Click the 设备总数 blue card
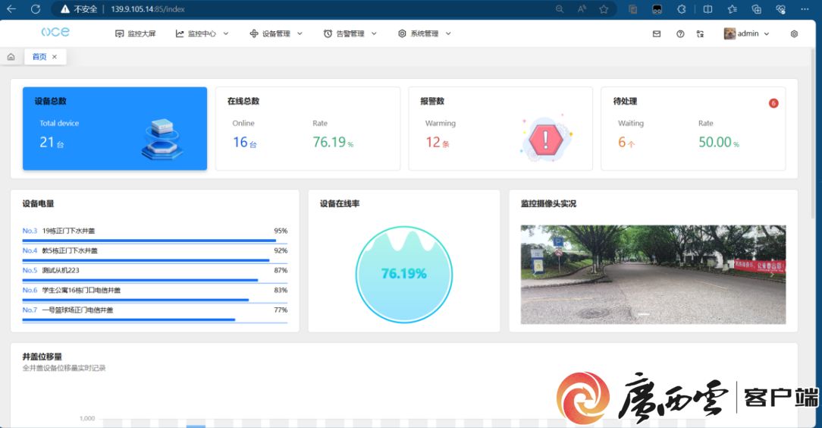The height and width of the screenshot is (428, 822). coord(115,128)
